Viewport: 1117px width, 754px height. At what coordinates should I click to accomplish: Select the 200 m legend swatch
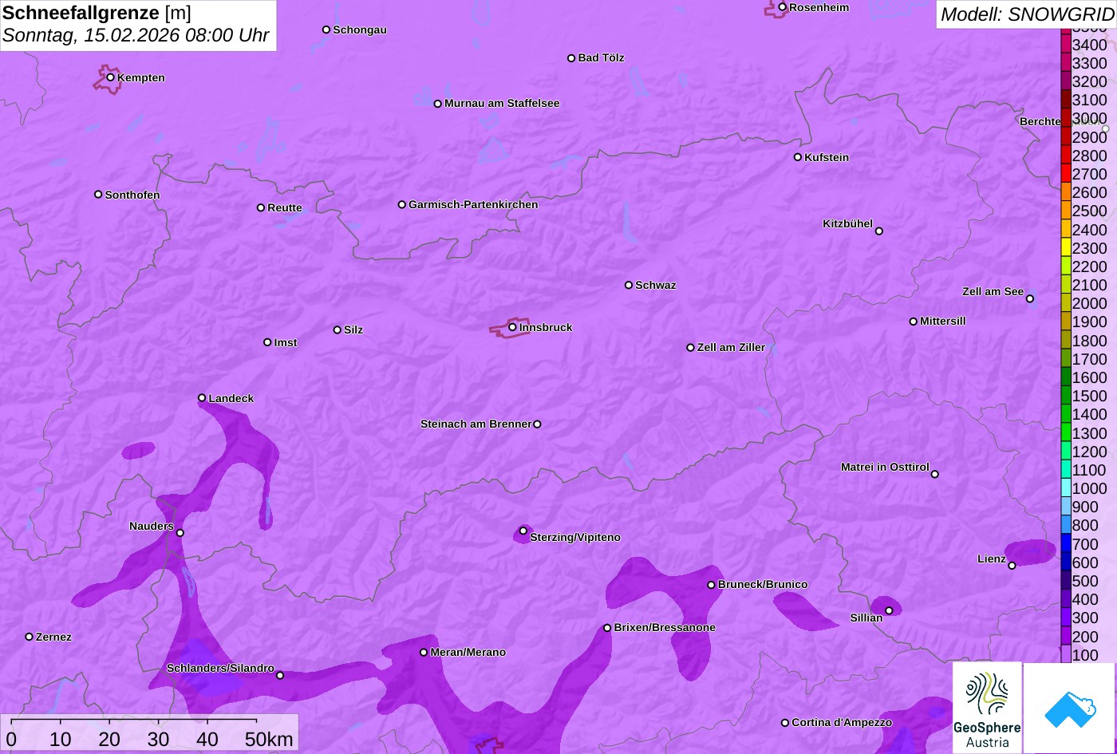point(1066,636)
